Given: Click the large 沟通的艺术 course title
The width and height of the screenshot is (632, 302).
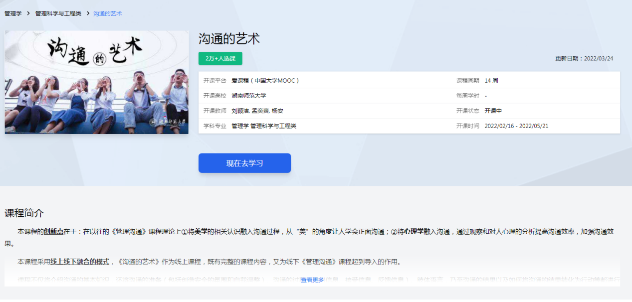Looking at the screenshot, I should [x=229, y=39].
